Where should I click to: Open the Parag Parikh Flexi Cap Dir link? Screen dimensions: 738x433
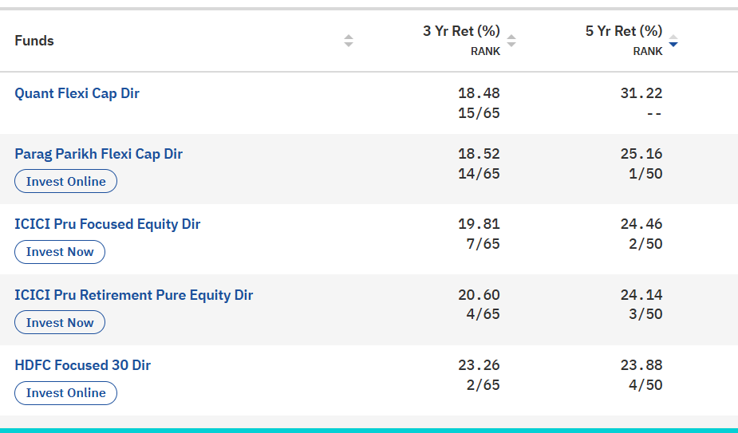pos(98,154)
